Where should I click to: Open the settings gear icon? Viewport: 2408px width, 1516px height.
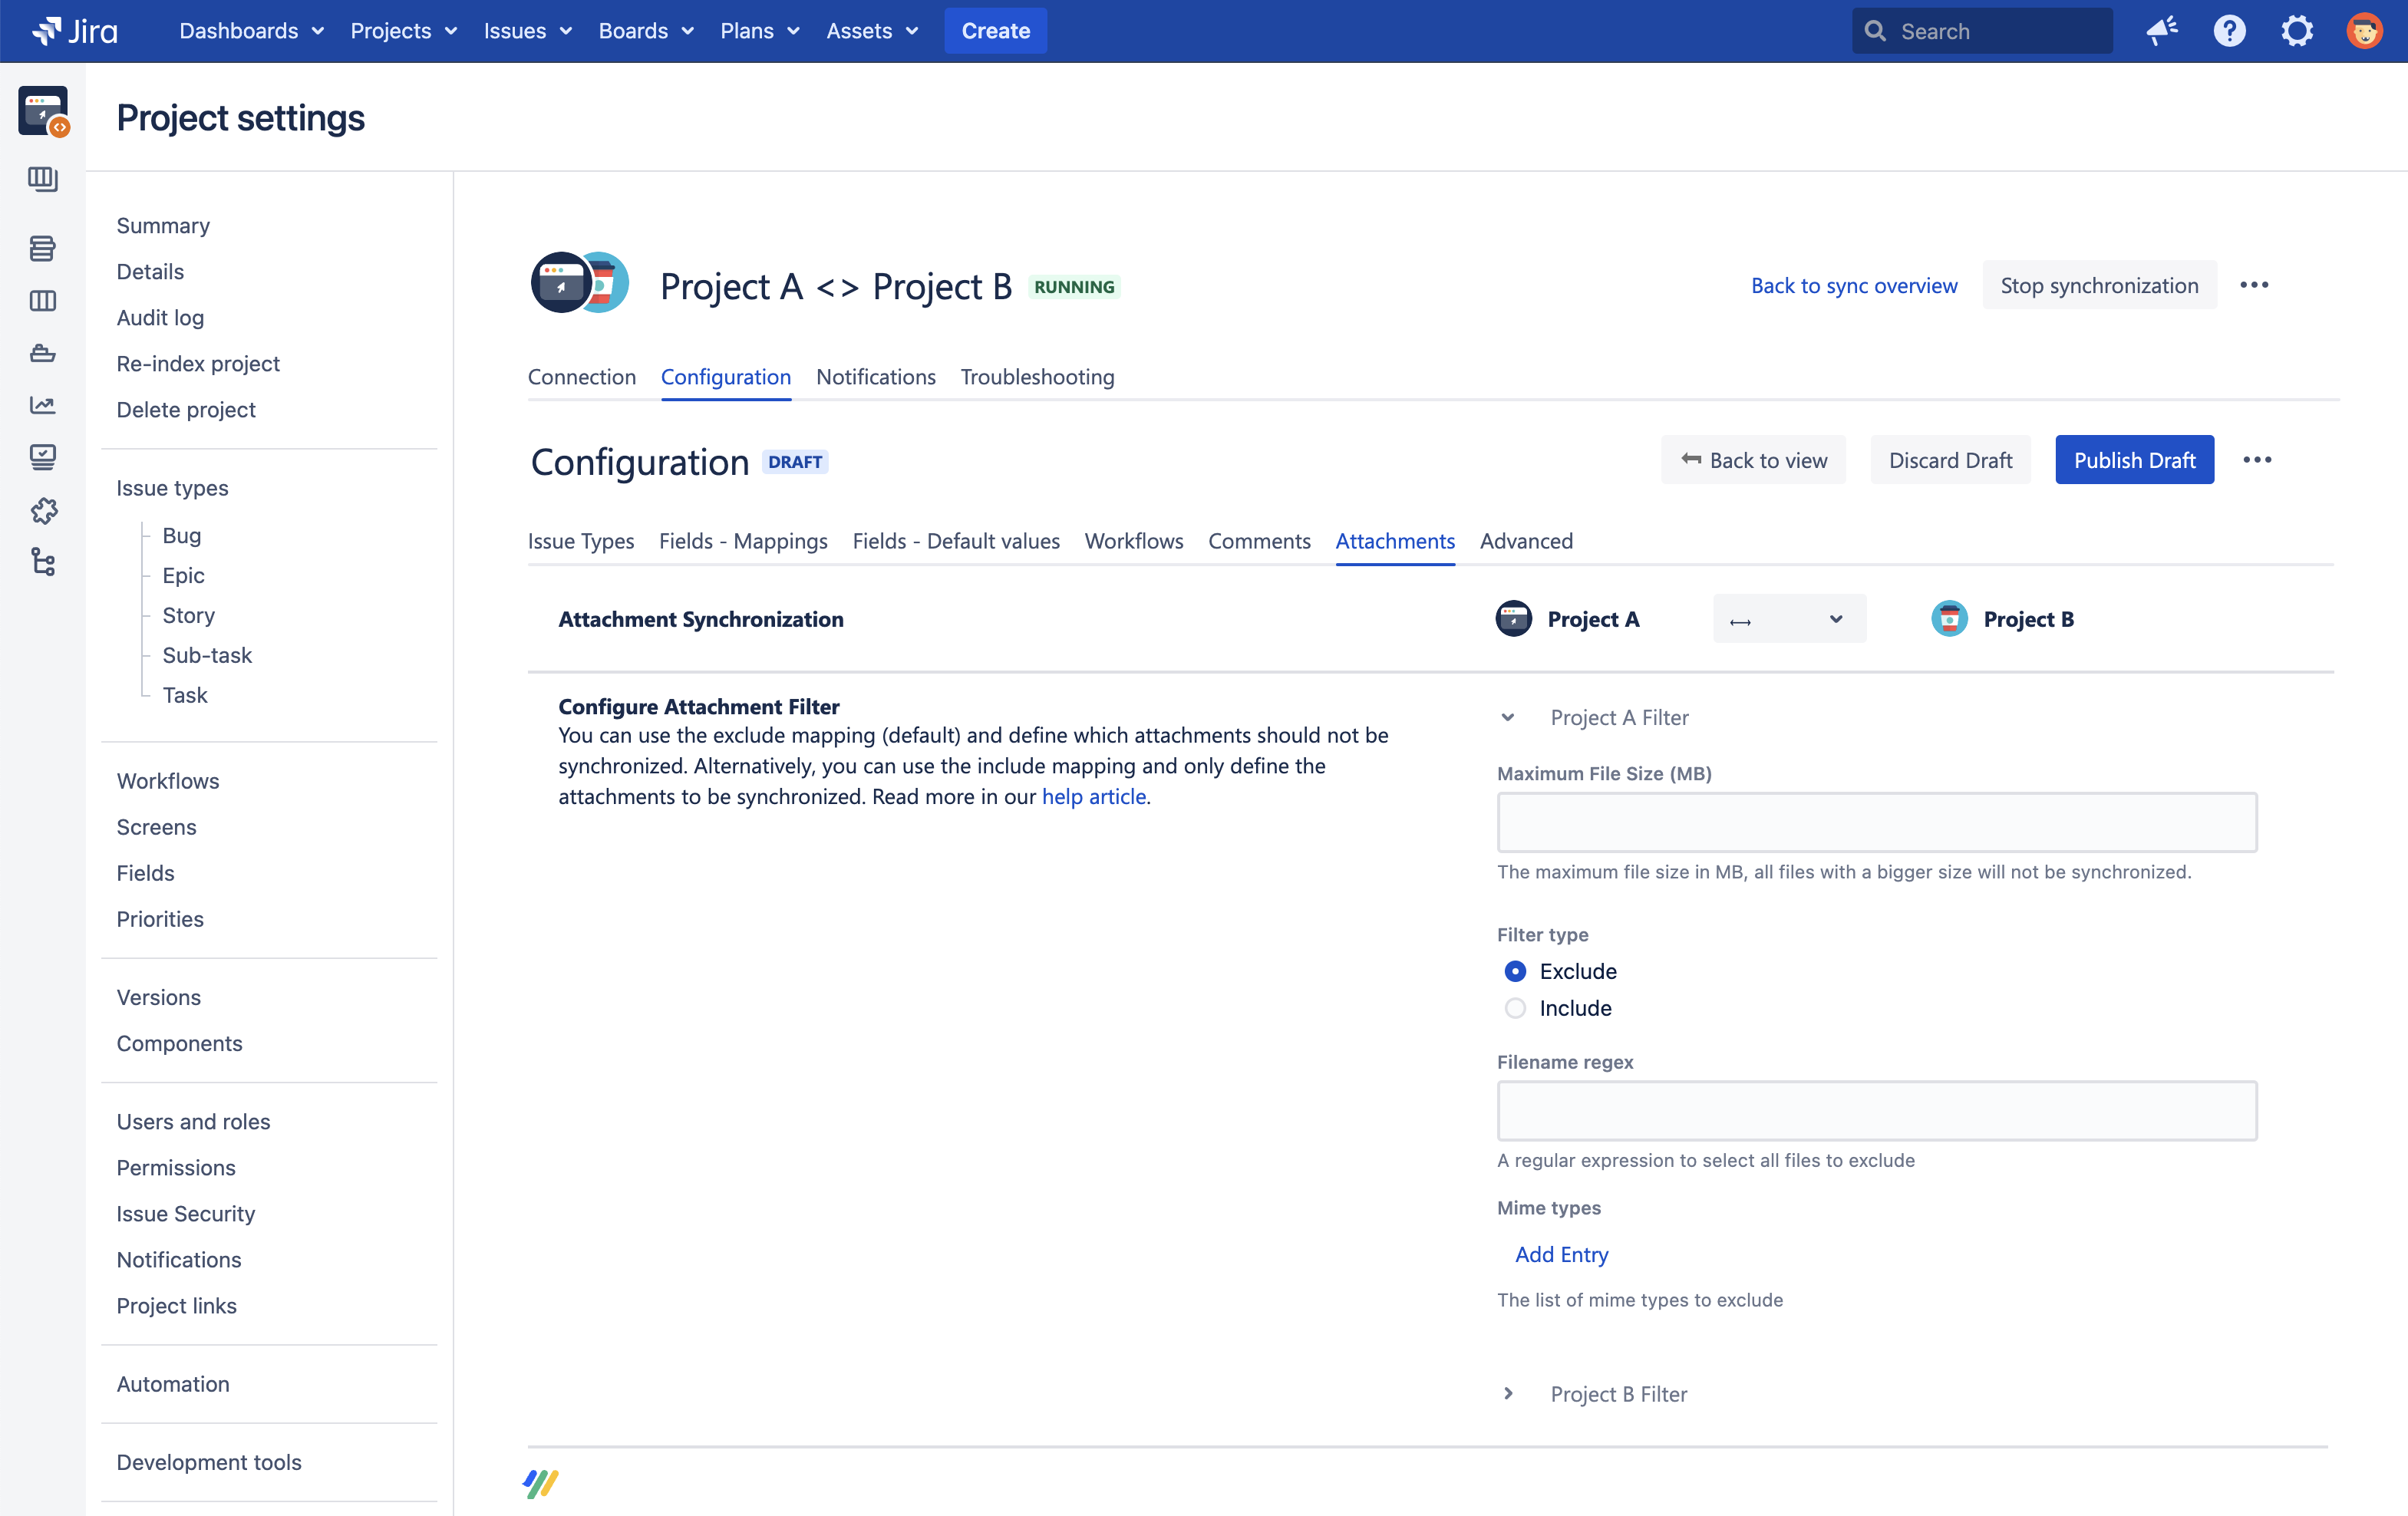2297,31
